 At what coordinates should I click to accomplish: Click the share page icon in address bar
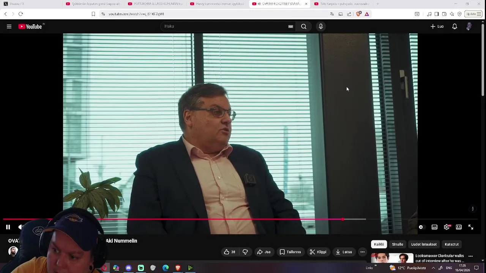tap(349, 14)
